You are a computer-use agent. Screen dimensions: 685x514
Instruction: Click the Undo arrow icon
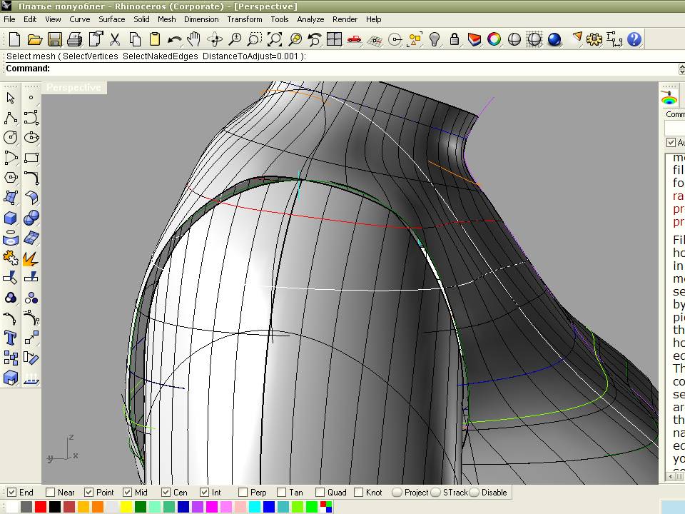click(x=173, y=40)
